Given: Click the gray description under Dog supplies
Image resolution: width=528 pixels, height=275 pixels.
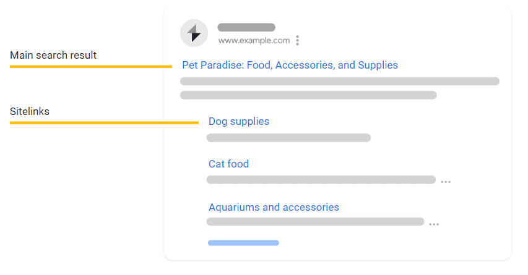Looking at the screenshot, I should click(288, 138).
